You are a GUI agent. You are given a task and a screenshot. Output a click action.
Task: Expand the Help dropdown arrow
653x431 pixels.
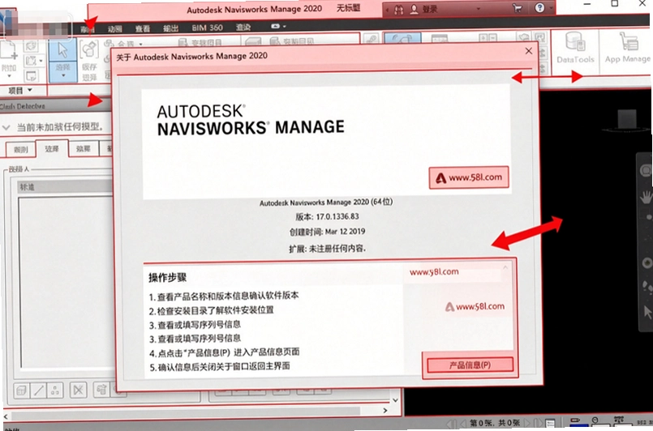(x=551, y=8)
